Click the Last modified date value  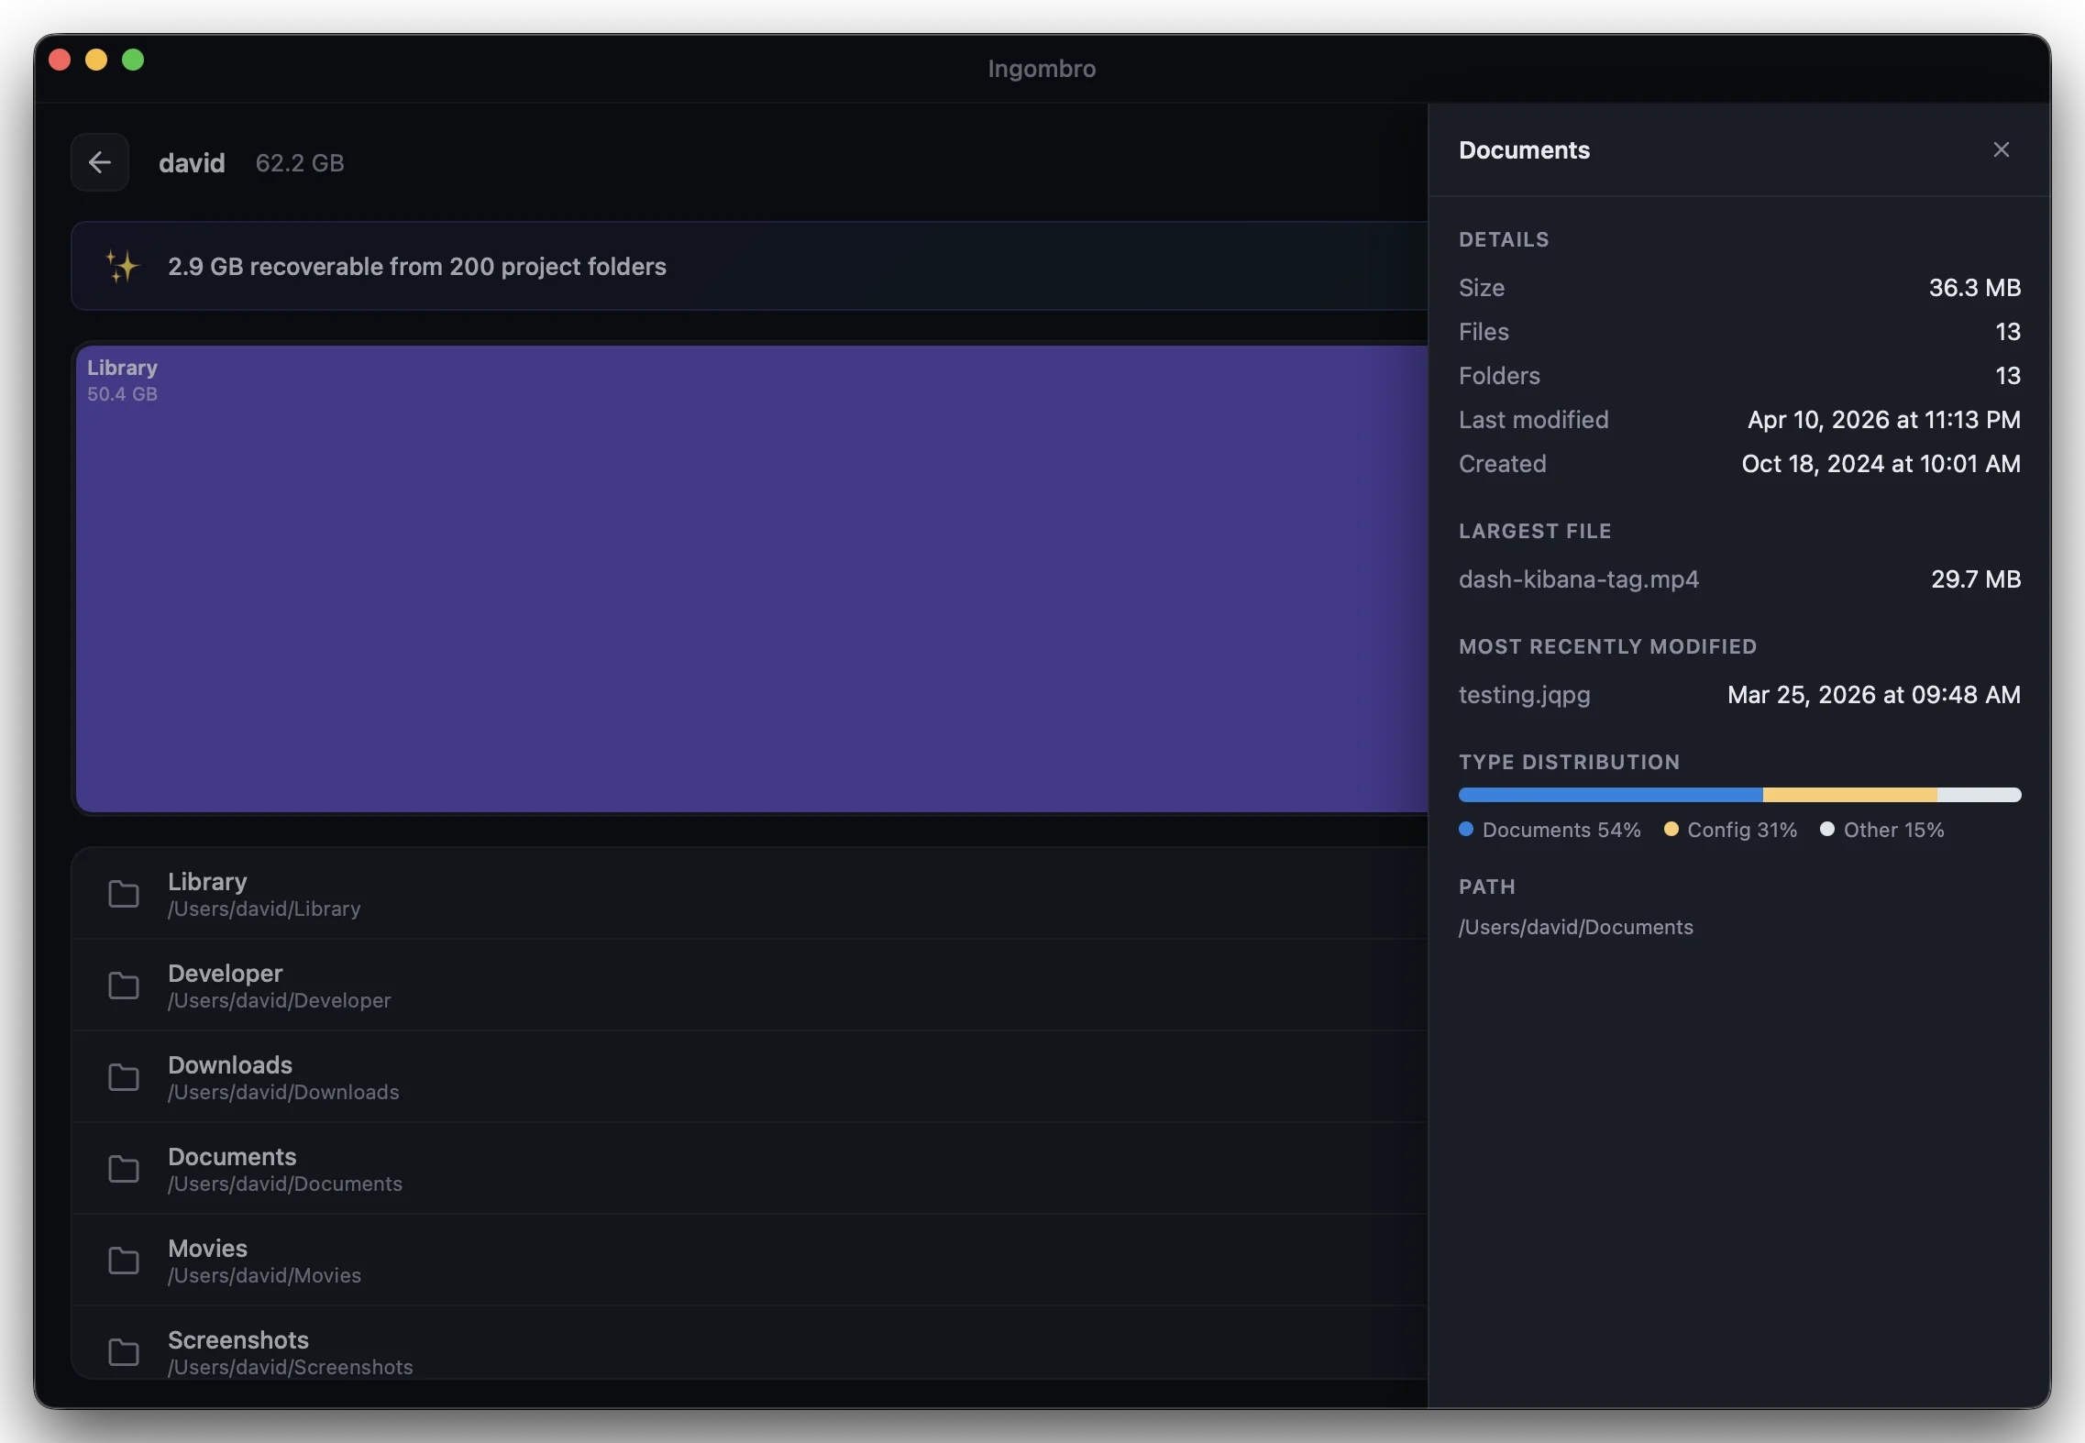coord(1883,420)
